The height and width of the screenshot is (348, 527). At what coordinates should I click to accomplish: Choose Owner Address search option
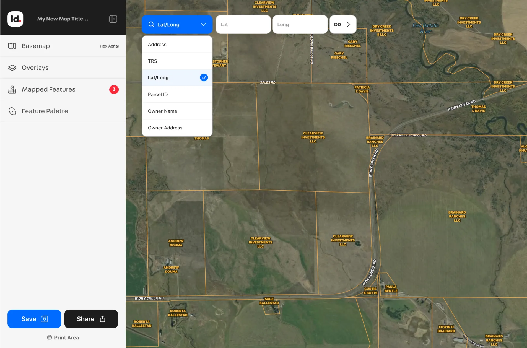[x=165, y=128]
